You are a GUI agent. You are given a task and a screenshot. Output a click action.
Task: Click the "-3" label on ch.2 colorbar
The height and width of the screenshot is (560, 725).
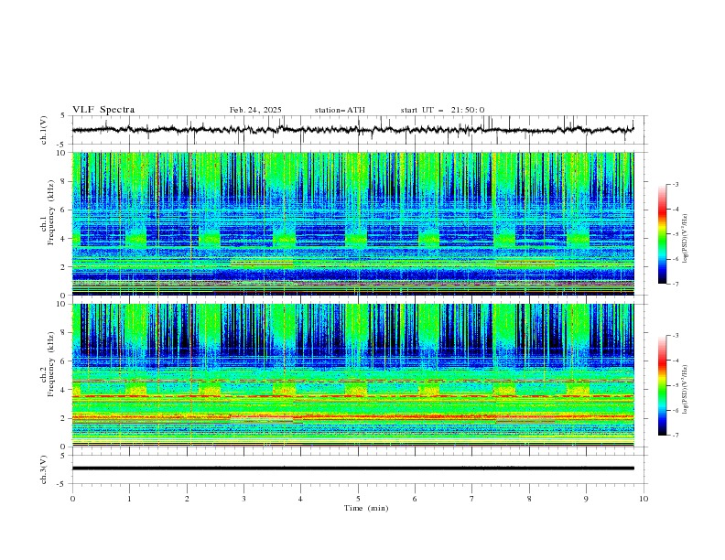pyautogui.click(x=675, y=336)
